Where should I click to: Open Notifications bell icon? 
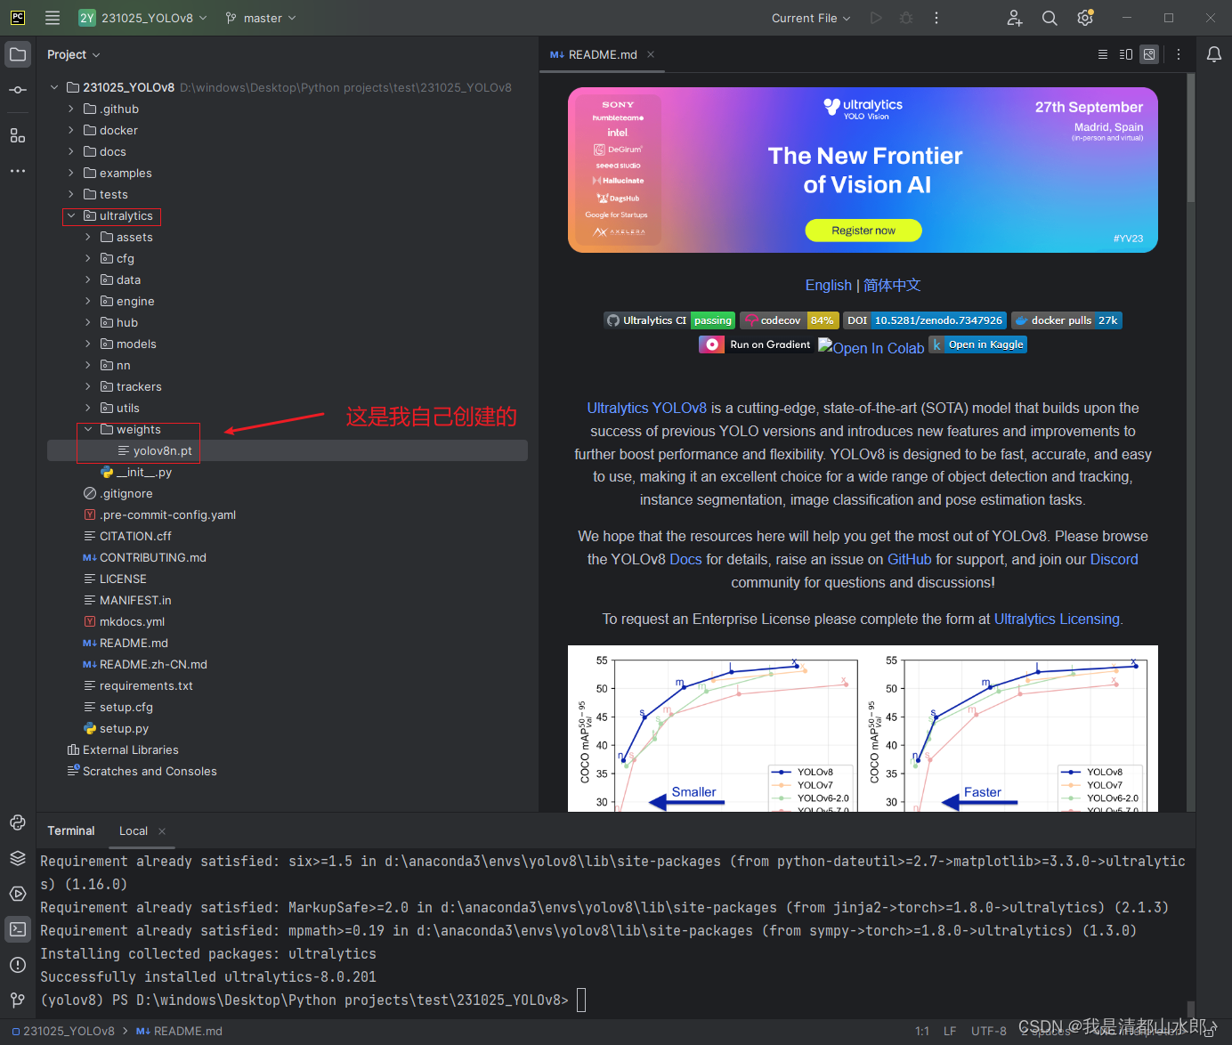coord(1214,54)
